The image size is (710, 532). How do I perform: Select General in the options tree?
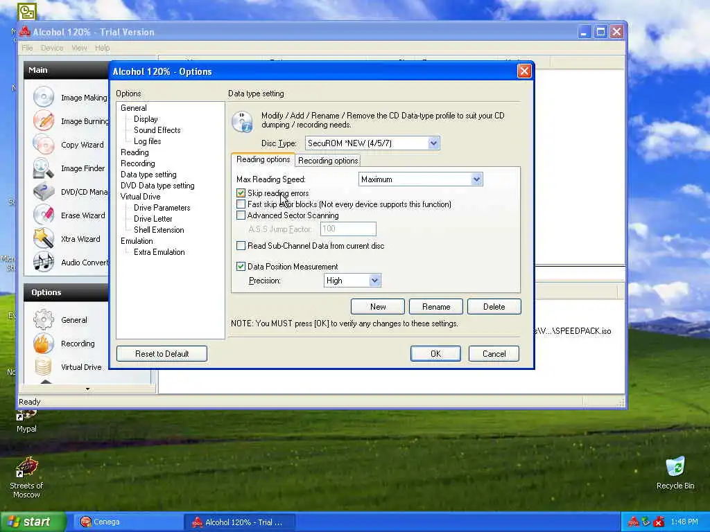pos(134,108)
